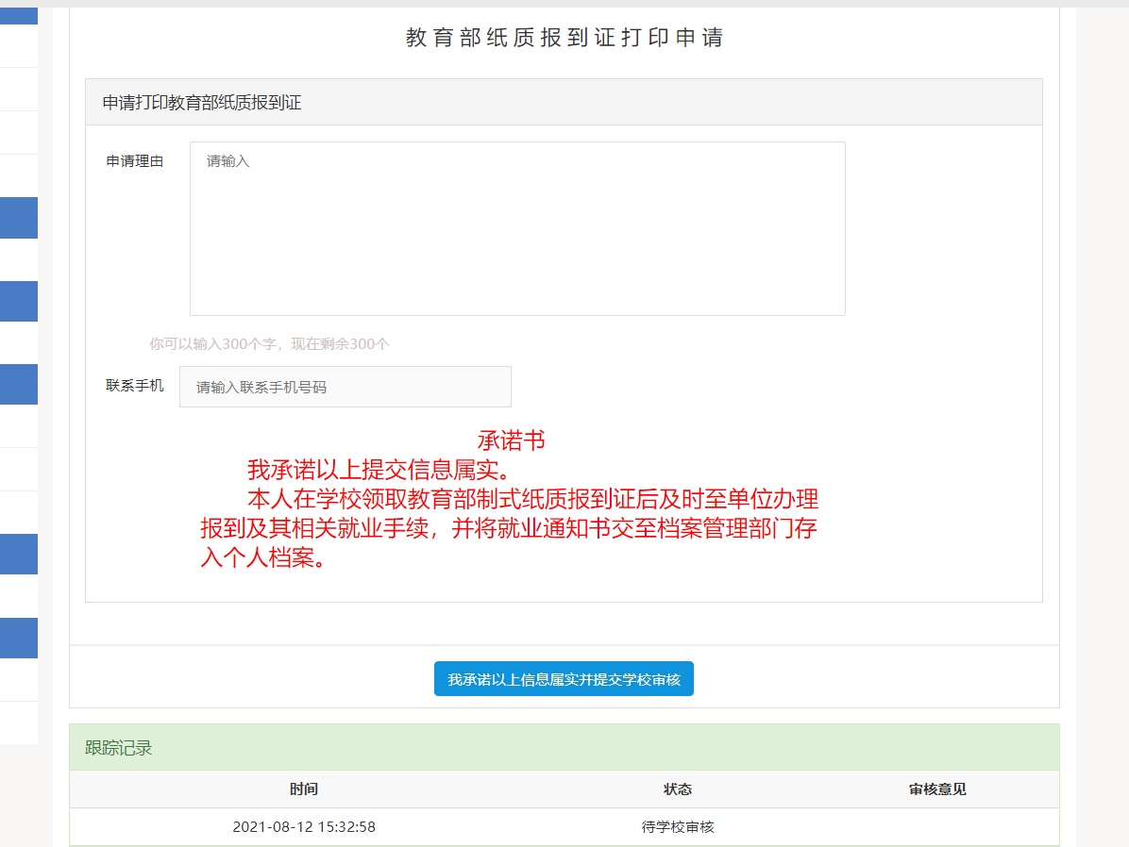Screen dimensions: 1129x847
Task: Click the 联系手机 field label
Action: coord(135,386)
